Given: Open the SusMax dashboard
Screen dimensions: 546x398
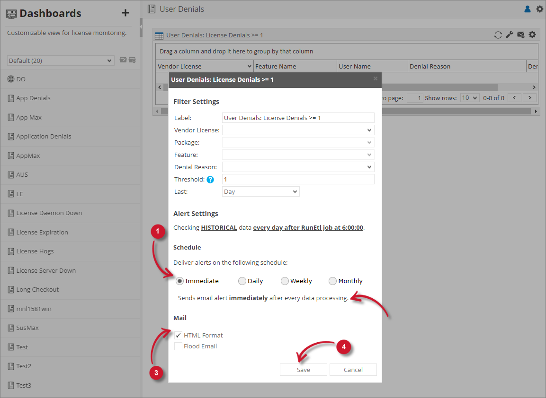Looking at the screenshot, I should point(70,328).
